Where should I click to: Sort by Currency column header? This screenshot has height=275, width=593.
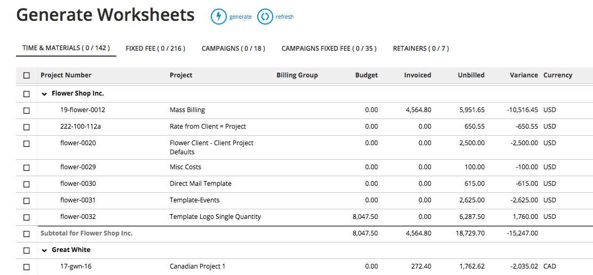558,75
